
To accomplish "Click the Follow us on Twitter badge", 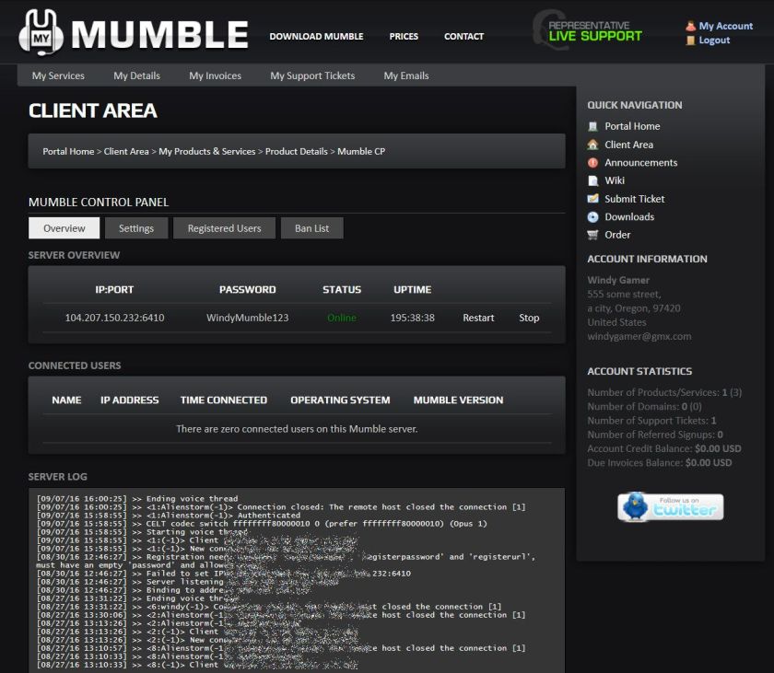I will 670,507.
